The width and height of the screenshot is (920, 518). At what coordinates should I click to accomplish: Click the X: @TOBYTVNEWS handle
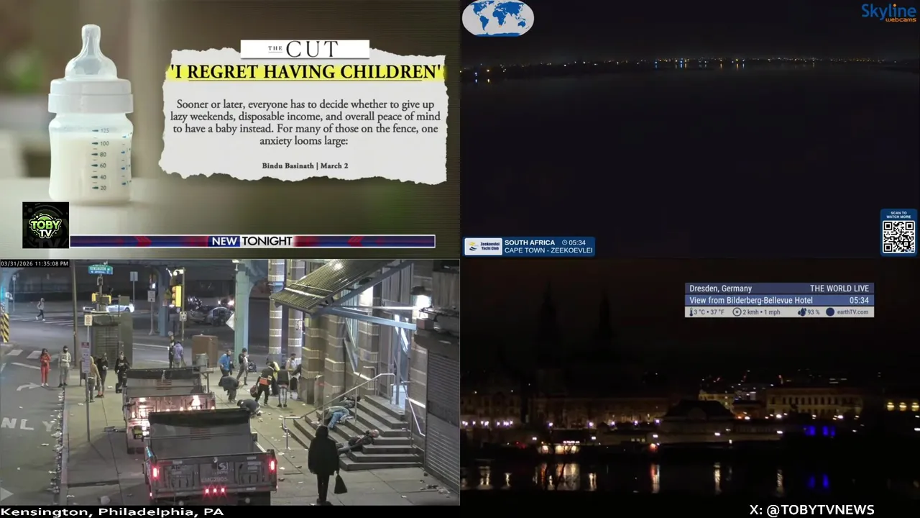(x=811, y=510)
